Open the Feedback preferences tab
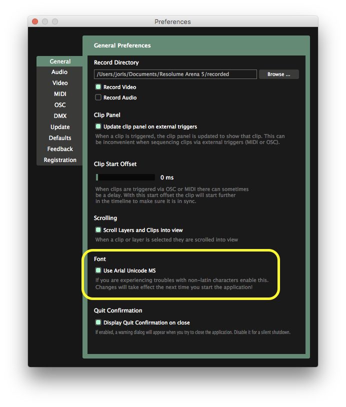Screen dimensions: 346x407 pos(60,149)
